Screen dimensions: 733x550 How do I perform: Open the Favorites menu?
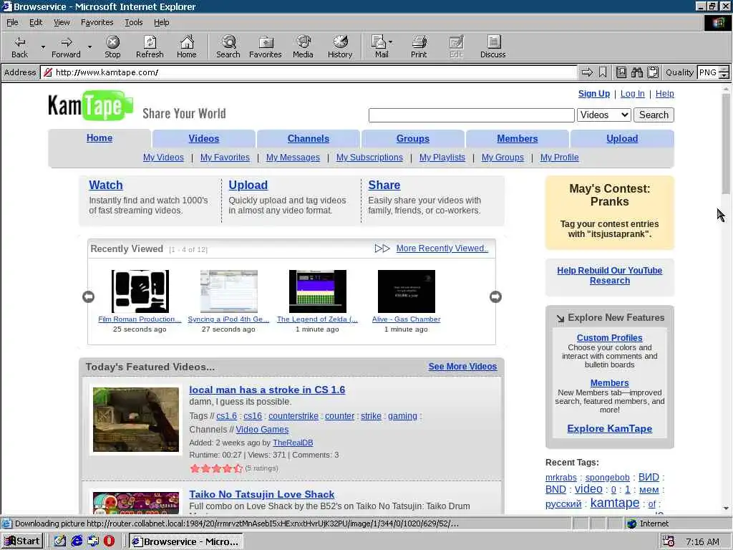(x=97, y=22)
